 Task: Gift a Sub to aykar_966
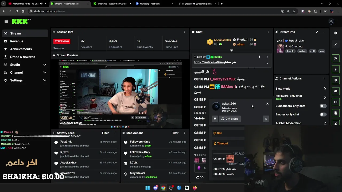(230, 119)
